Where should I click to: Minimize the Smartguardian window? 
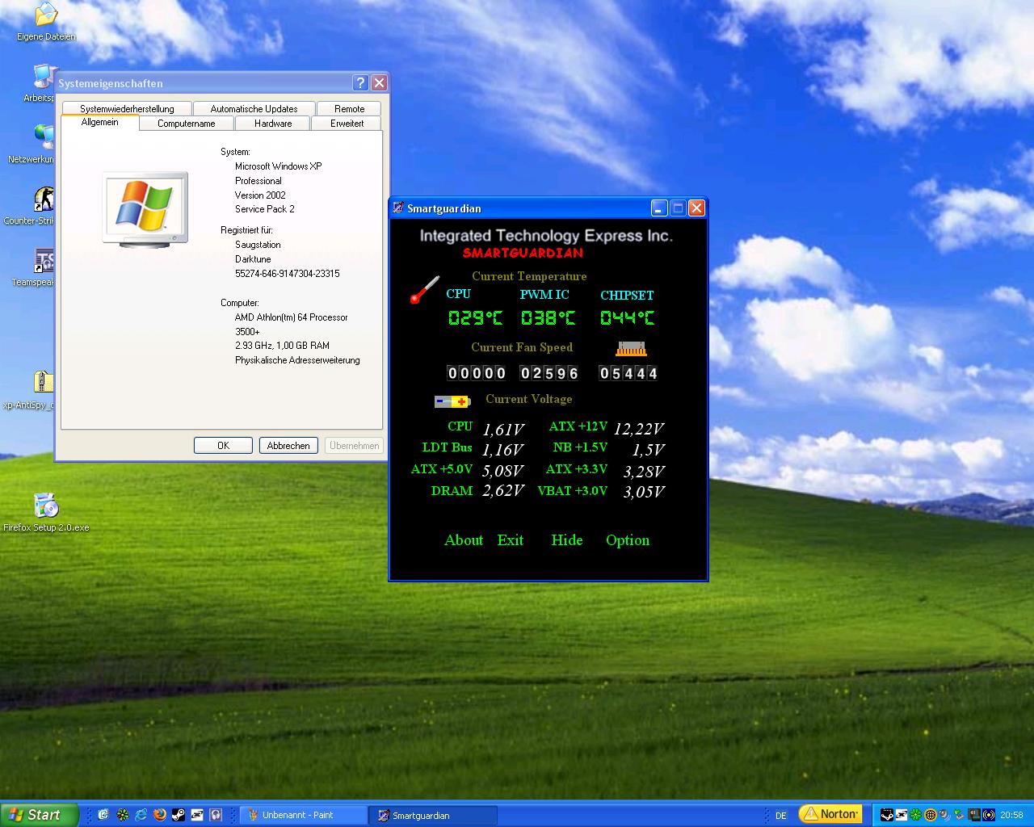(659, 208)
